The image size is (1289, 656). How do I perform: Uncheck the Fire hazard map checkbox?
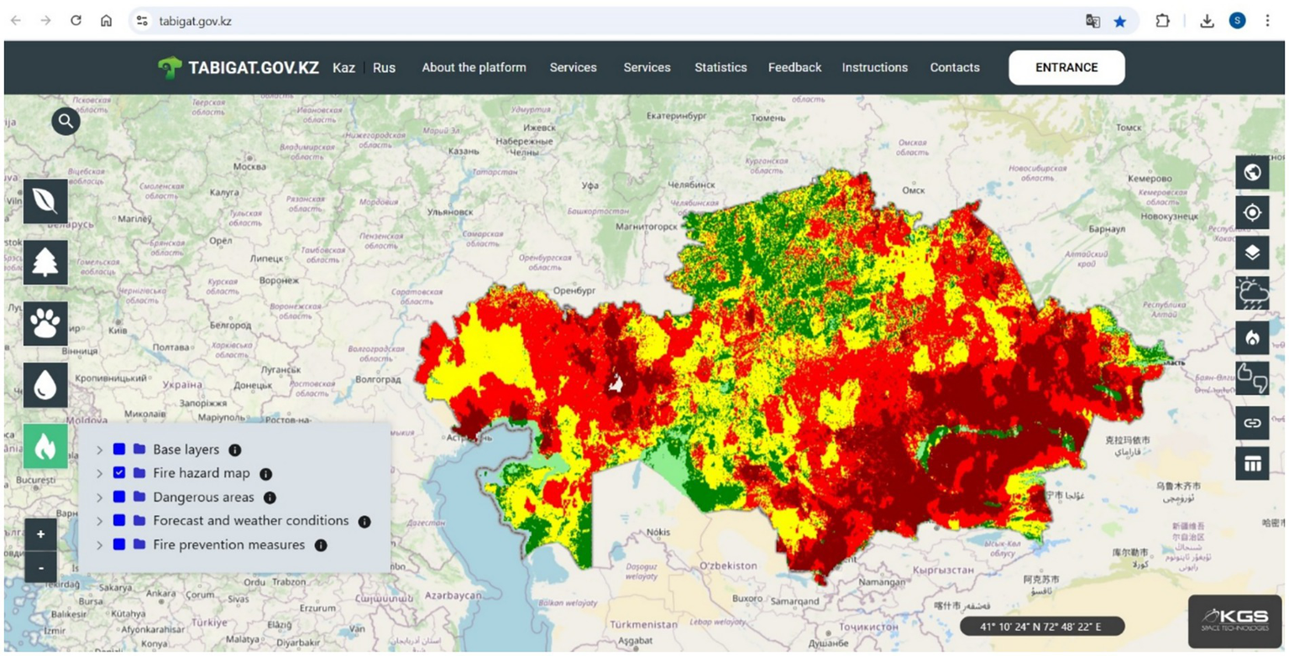click(x=119, y=473)
